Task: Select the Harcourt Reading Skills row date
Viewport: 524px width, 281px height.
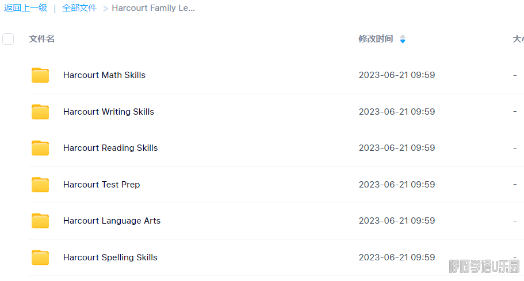Action: pyautogui.click(x=397, y=148)
